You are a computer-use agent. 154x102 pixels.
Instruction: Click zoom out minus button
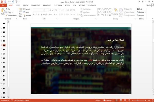(132, 100)
